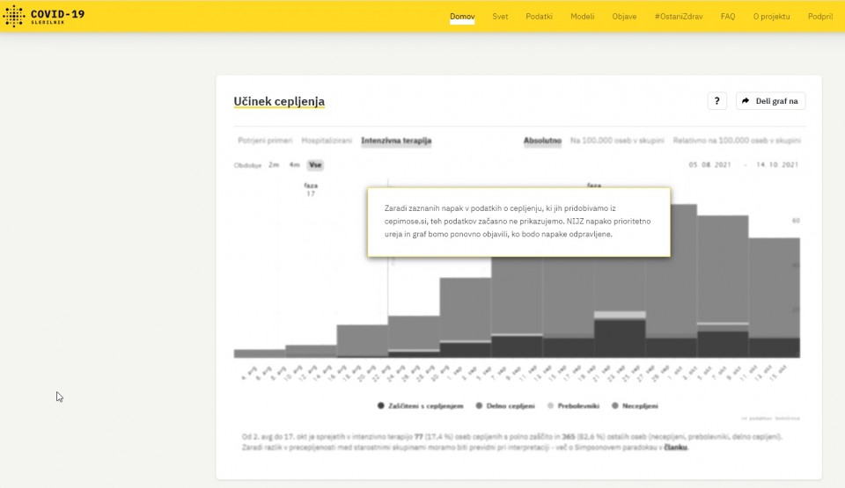The height and width of the screenshot is (488, 845).
Task: Toggle Prebolevniki legend entry
Action: click(x=573, y=405)
